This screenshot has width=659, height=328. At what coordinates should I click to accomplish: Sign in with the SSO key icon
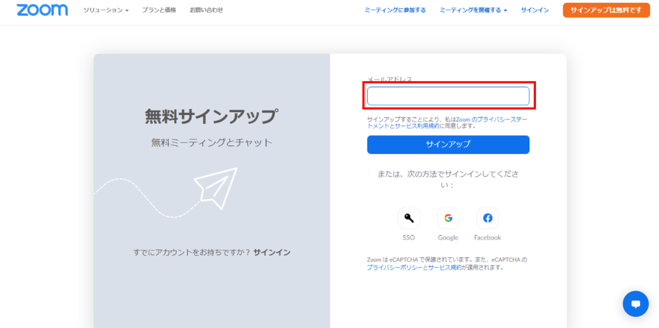pos(408,218)
